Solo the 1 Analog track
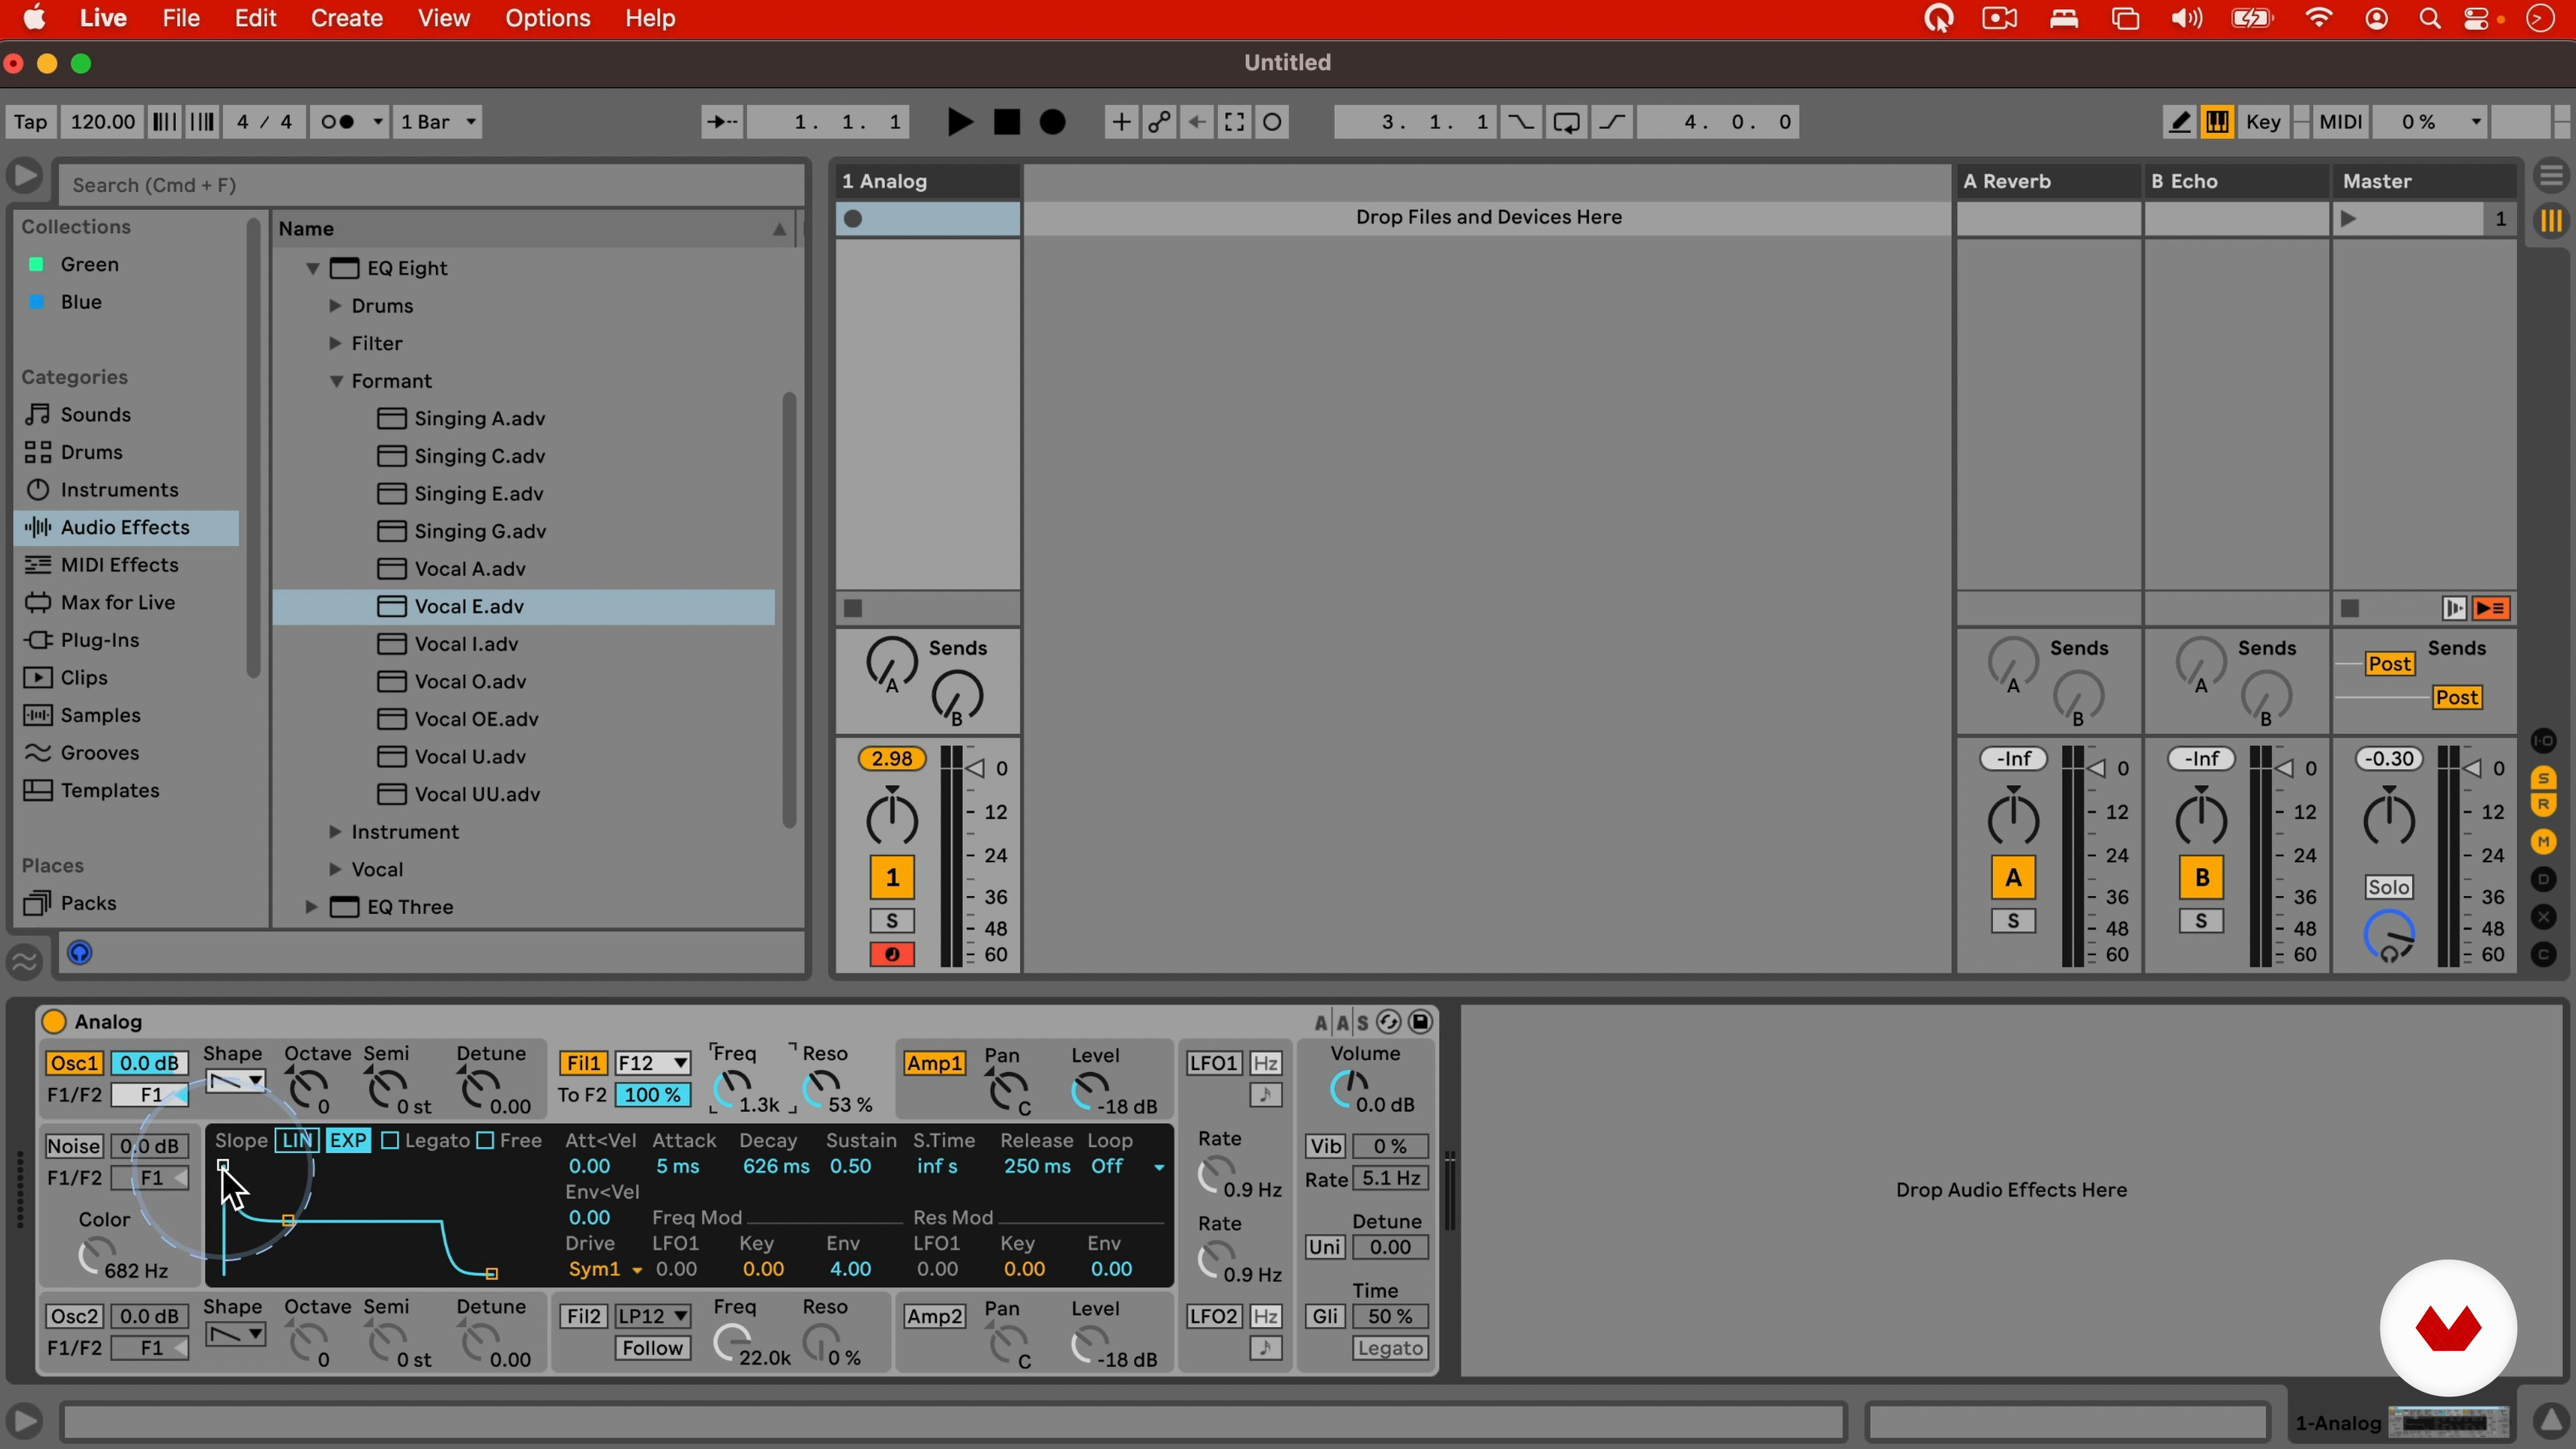2576x1449 pixels. [892, 921]
